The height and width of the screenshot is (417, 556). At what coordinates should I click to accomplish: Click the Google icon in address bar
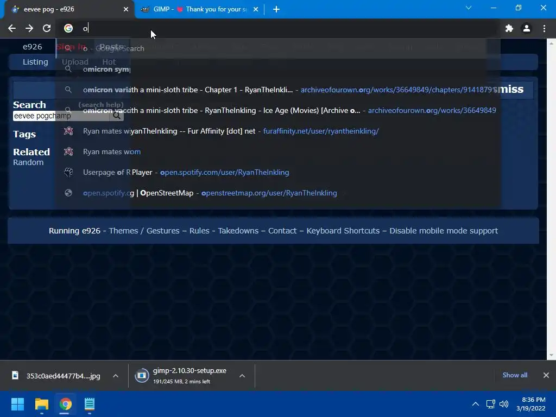point(68,28)
